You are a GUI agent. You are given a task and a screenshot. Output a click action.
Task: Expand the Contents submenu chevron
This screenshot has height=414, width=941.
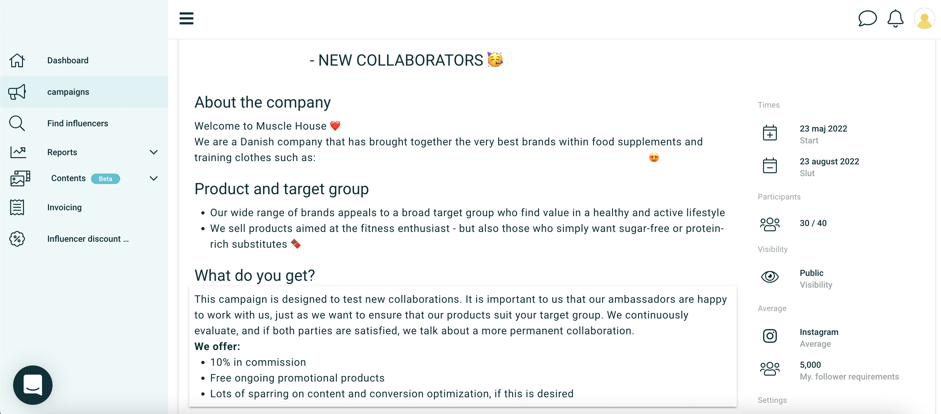pyautogui.click(x=154, y=178)
